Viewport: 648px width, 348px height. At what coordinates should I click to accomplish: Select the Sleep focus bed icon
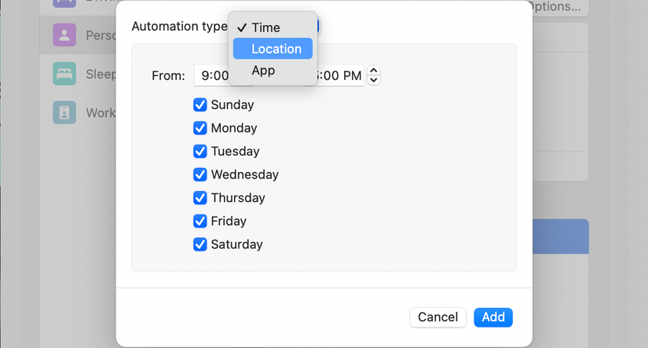[x=64, y=74]
